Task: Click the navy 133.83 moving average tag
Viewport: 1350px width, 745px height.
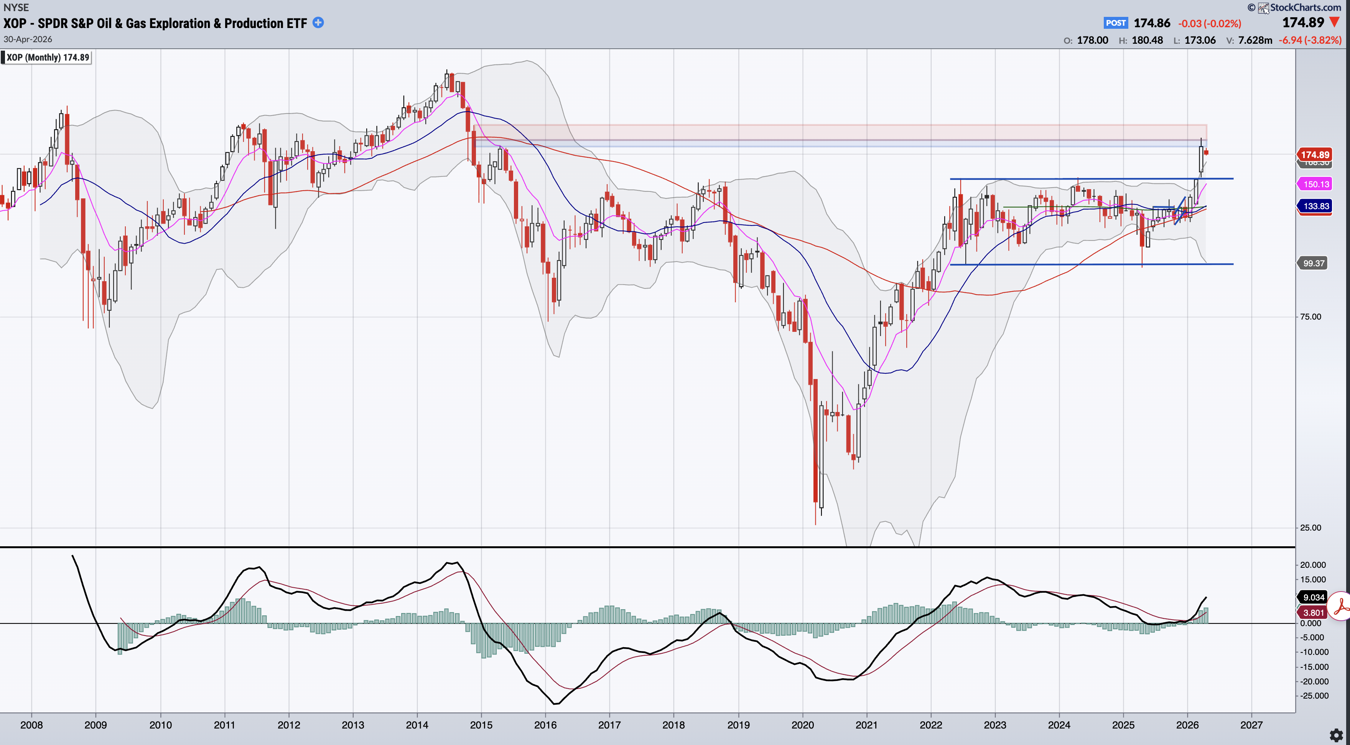Action: coord(1315,206)
